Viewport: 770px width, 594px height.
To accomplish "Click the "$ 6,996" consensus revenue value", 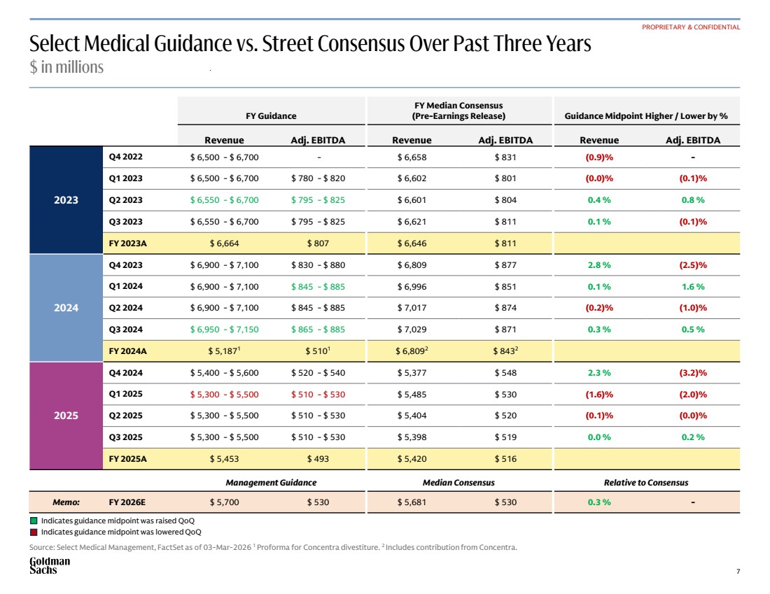I will 412,286.
